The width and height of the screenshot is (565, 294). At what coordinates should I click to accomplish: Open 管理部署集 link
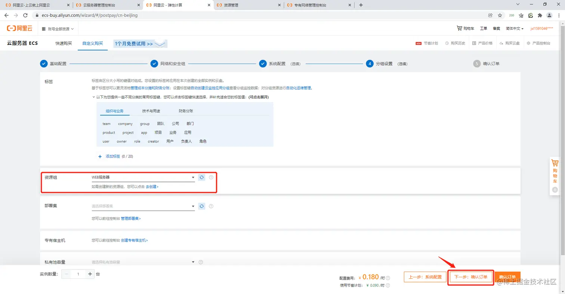point(131,218)
